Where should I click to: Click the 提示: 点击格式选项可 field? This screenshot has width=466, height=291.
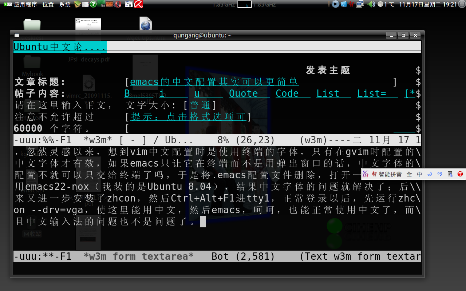pyautogui.click(x=188, y=117)
